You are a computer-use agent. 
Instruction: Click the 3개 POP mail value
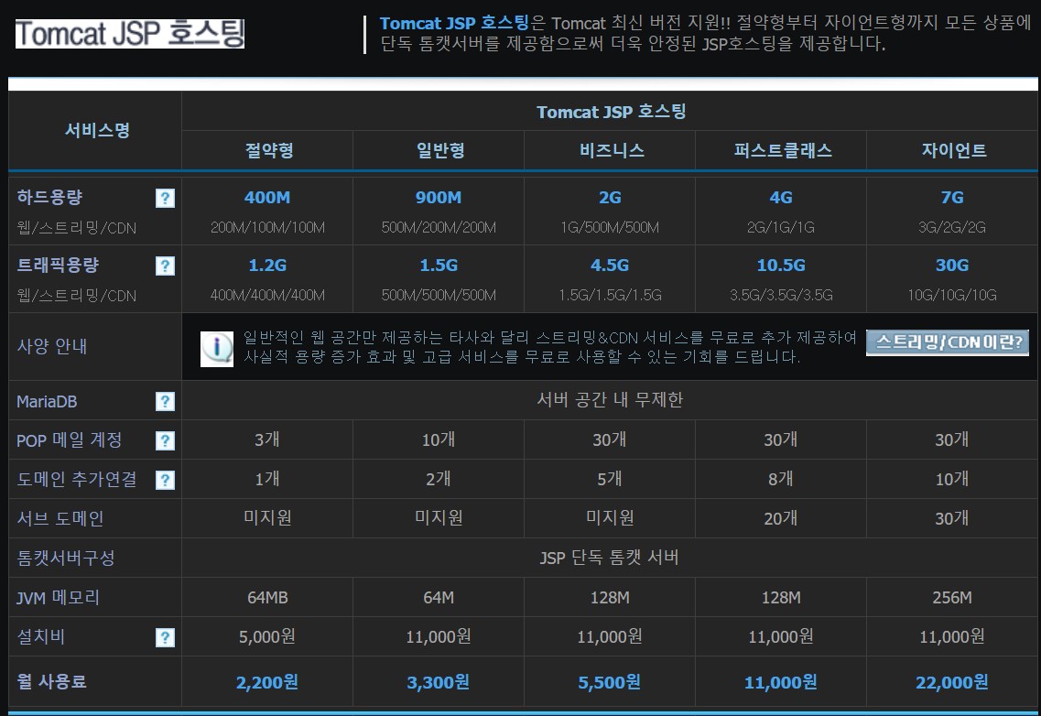(267, 439)
